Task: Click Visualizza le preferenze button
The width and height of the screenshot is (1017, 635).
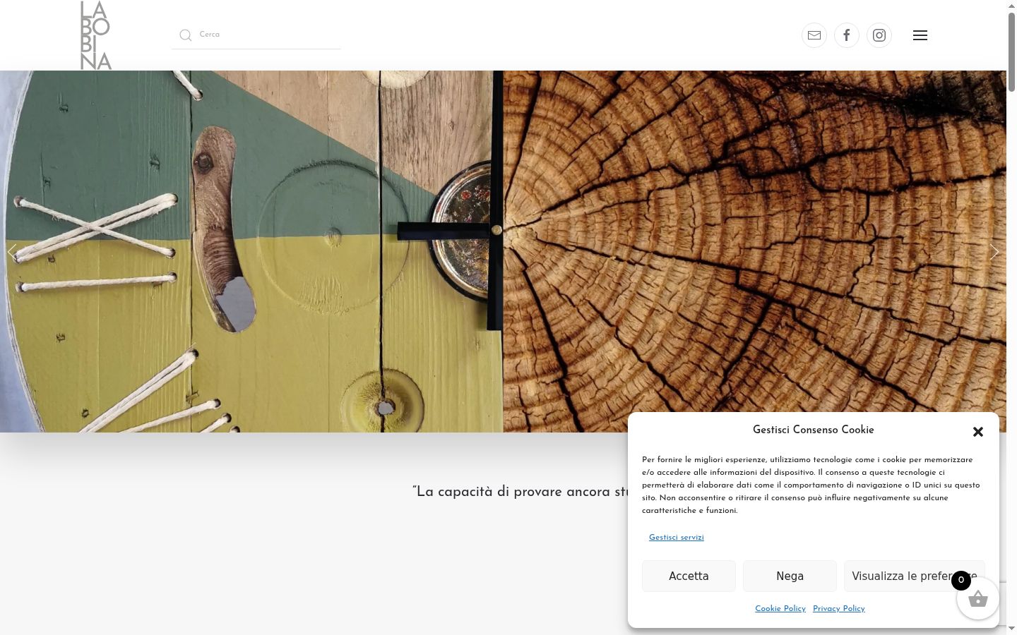Action: tap(914, 576)
